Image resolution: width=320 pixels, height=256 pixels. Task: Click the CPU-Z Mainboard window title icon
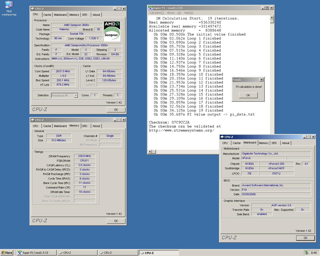[x=222, y=137]
